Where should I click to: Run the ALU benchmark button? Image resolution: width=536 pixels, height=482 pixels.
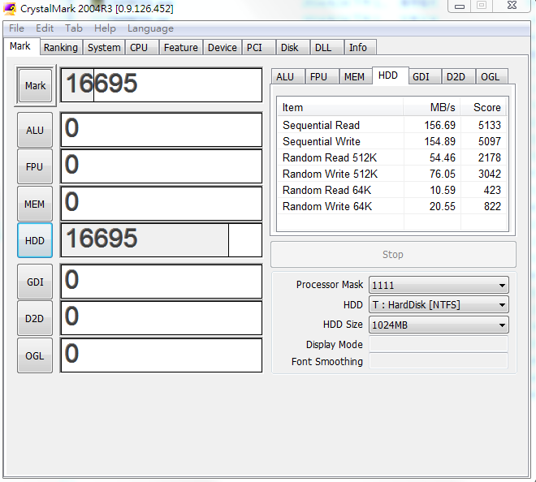click(x=35, y=130)
